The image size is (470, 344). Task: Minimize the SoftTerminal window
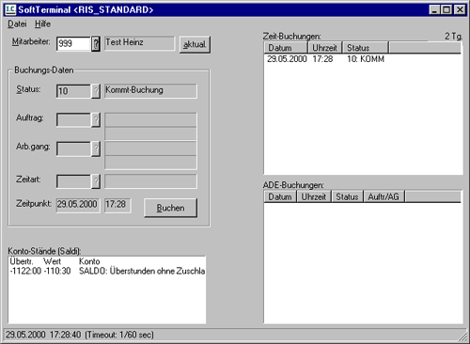point(434,9)
